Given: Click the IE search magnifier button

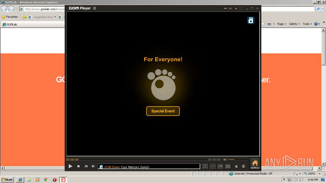Looking at the screenshot, I should [318, 9].
